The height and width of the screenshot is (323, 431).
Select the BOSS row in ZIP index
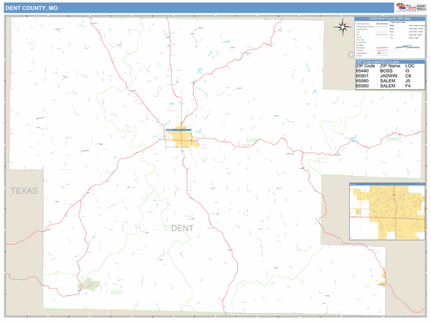[390, 71]
